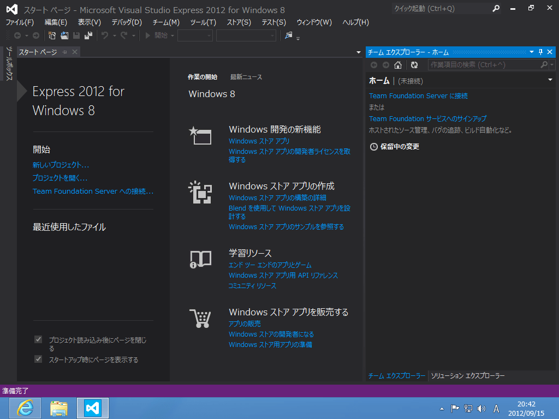559x419 pixels.
Task: Open the solution configuration combo box
Action: point(195,35)
